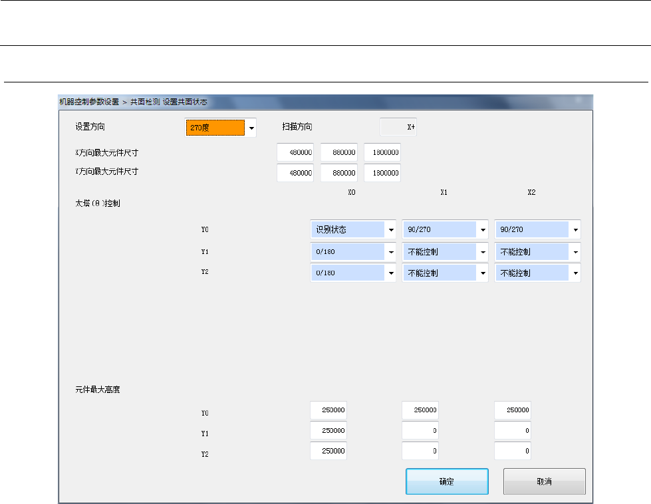
Task: Click the 元件最大高度 Y2 X2 field
Action: tap(513, 451)
